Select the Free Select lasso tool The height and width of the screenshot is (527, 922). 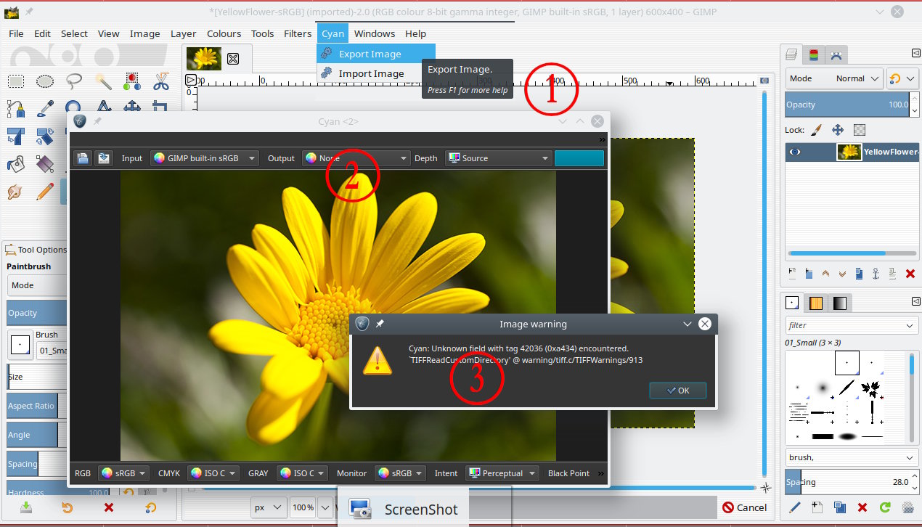[x=74, y=81]
